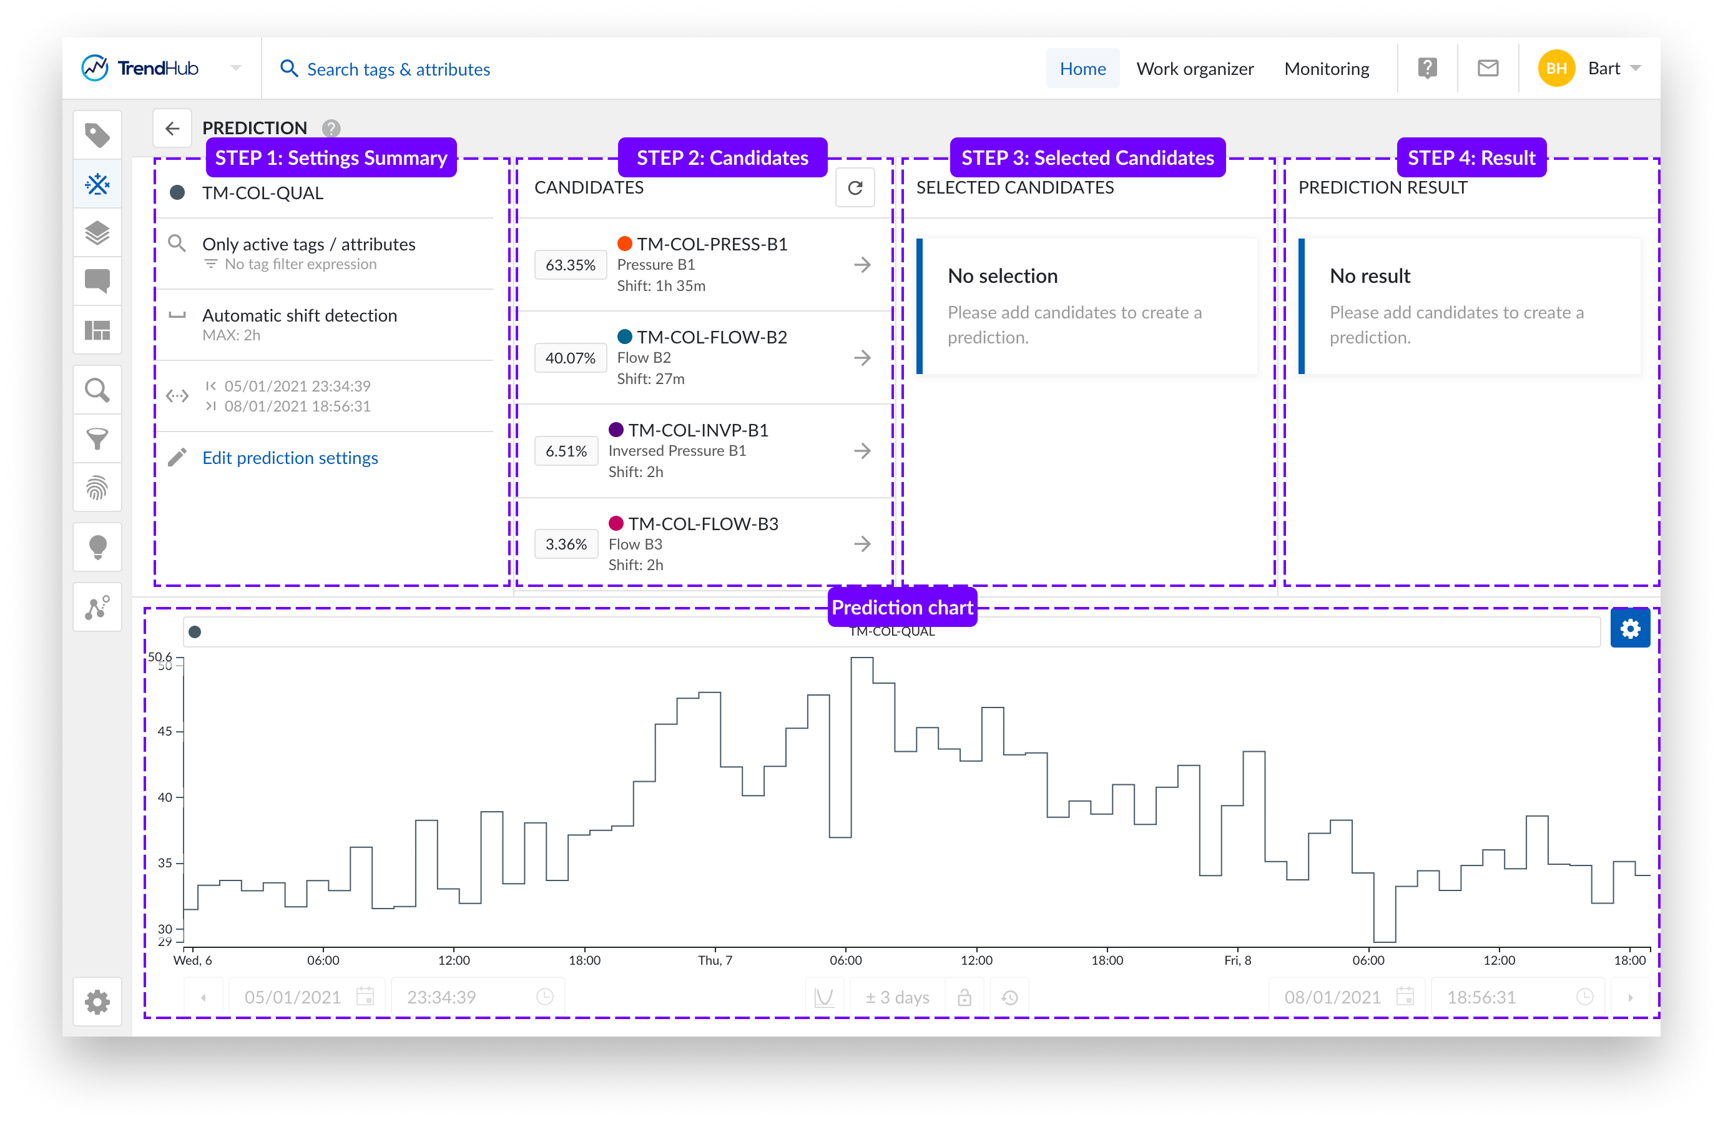Screen dimensions: 1723x1124
Task: Open the fingerprint tool in the sidebar
Action: click(x=97, y=488)
